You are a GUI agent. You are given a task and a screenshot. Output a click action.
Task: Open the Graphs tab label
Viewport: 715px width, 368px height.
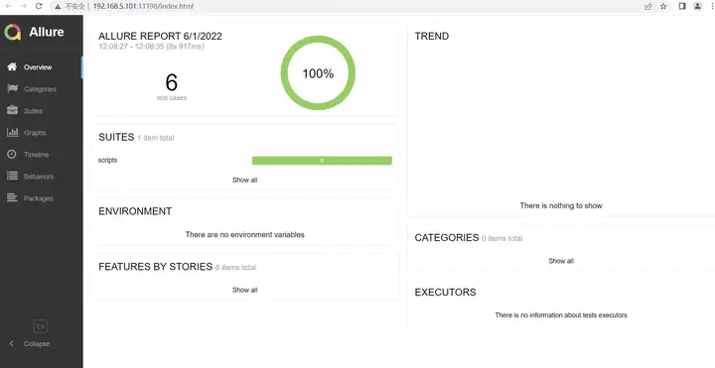point(35,133)
